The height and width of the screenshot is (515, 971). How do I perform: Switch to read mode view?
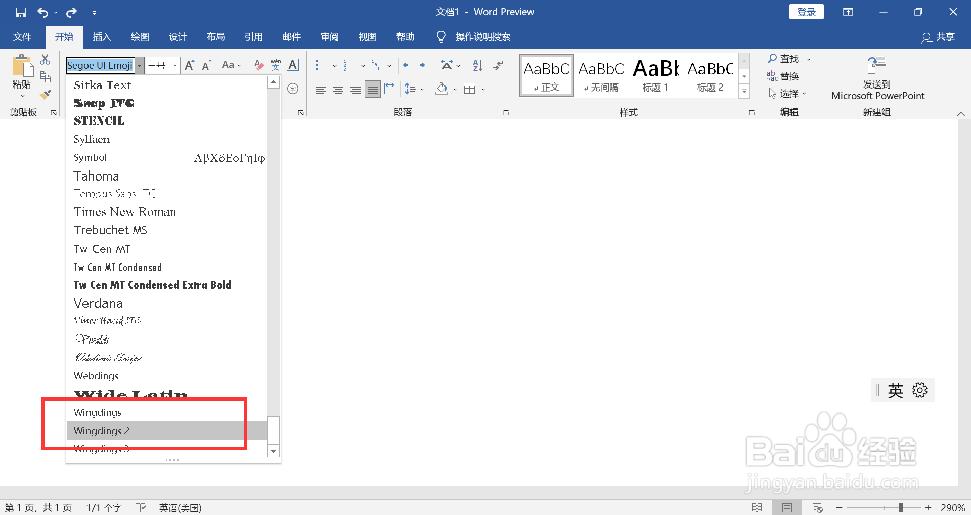pyautogui.click(x=757, y=507)
